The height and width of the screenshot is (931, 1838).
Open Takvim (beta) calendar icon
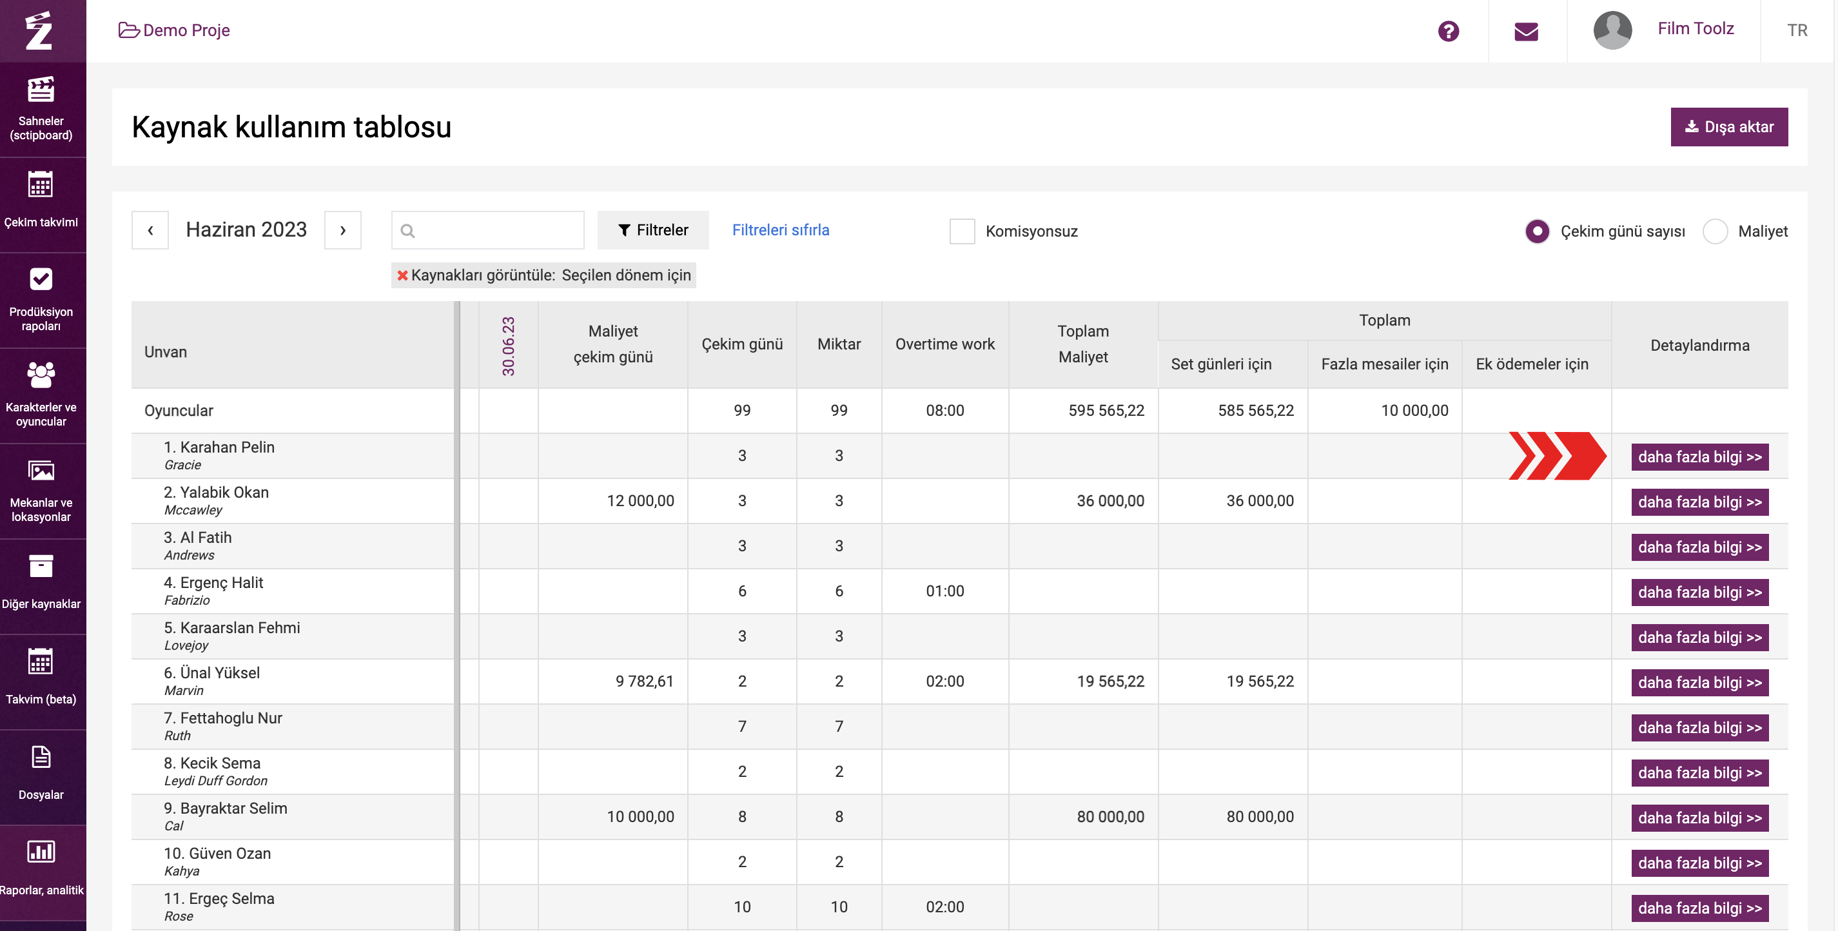(41, 661)
